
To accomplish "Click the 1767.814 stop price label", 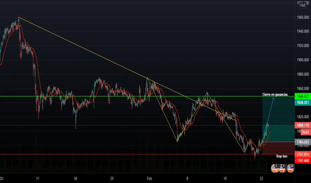I will (x=303, y=154).
